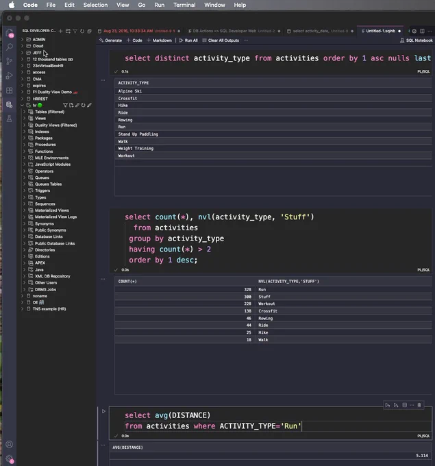Open the more actions ellipsis in notebook toolbar
Viewport: 435px width, 466px height.
(x=246, y=40)
